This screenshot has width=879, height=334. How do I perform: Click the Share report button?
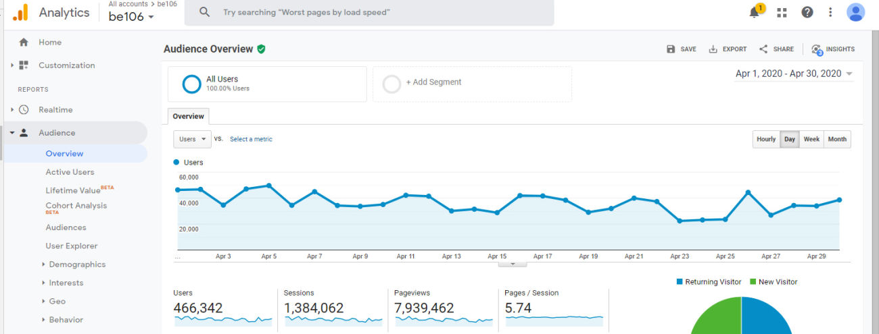point(776,49)
